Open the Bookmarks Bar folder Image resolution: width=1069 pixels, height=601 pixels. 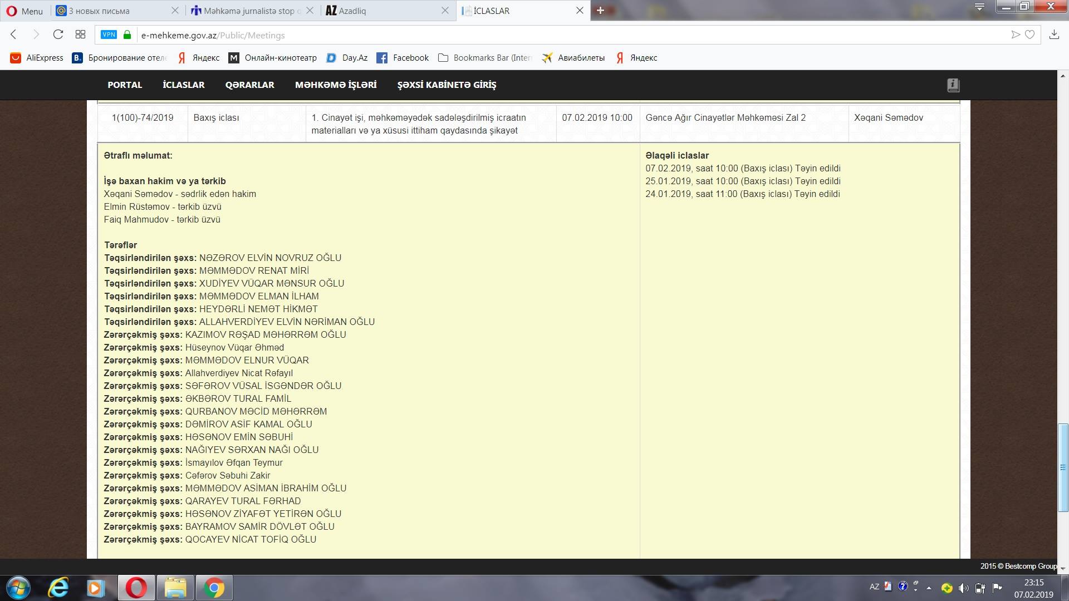click(484, 58)
